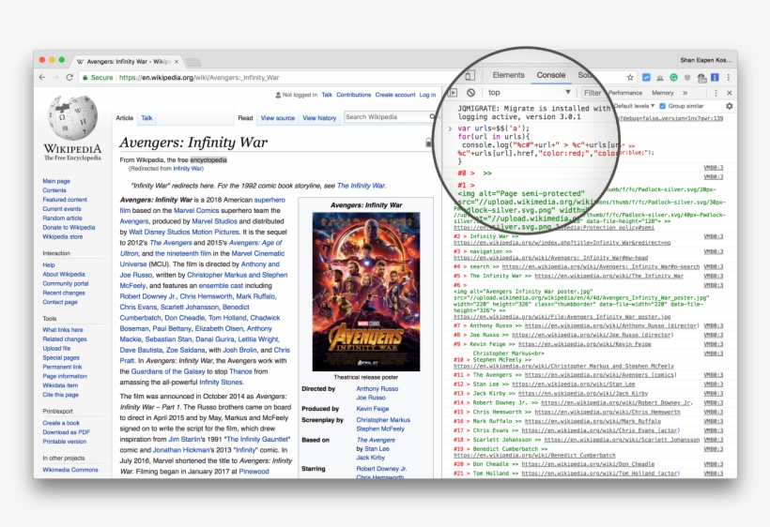Go back using the browser back arrow
The width and height of the screenshot is (770, 527).
pos(42,78)
